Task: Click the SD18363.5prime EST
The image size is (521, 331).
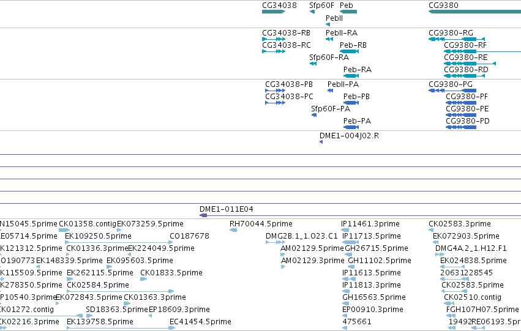Action: [89, 316]
